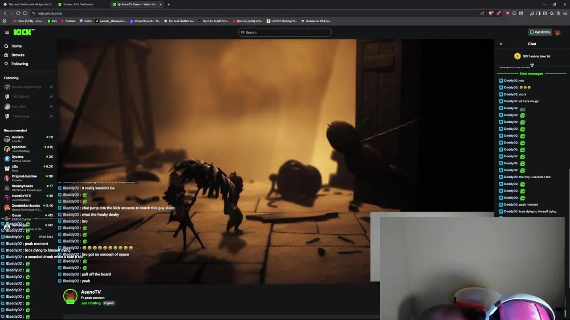
Task: Click the share page icon in toolbar
Action: click(482, 13)
